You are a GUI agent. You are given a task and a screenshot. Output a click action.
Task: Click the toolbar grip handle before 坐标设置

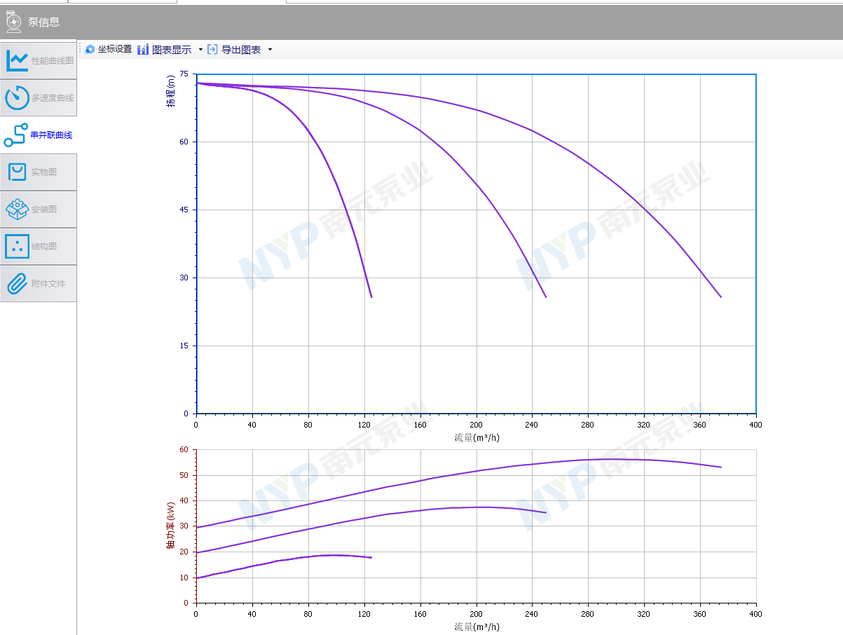pyautogui.click(x=81, y=49)
